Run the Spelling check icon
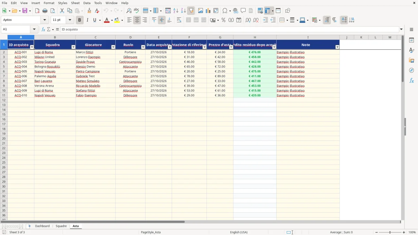This screenshot has width=418, height=235. tap(137, 11)
